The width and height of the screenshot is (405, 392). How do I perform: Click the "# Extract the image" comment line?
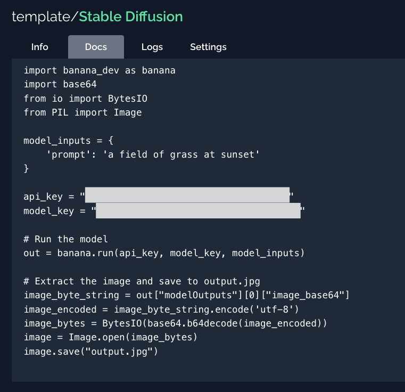coord(142,281)
